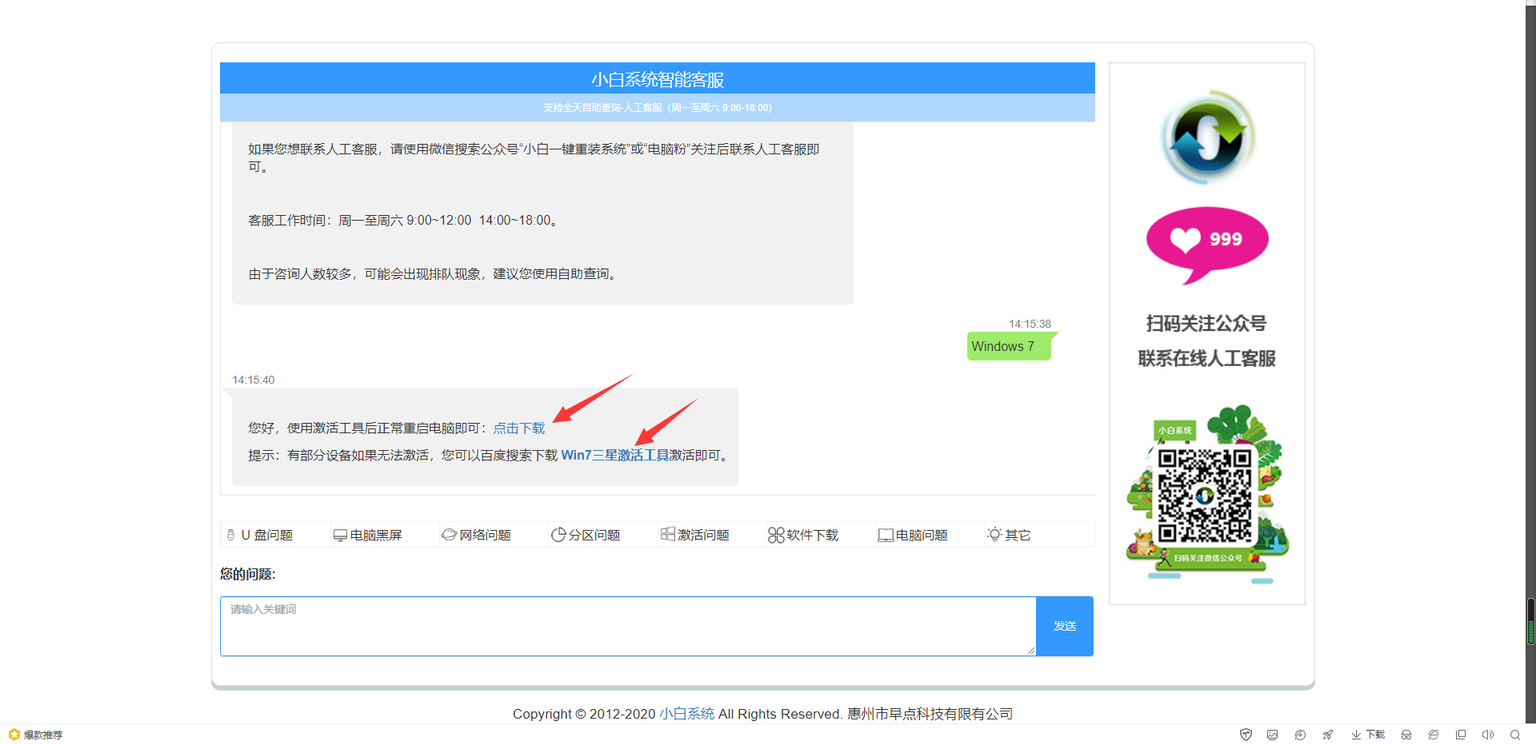Toggle the ad-blocker shield in status bar
Image resolution: width=1536 pixels, height=745 pixels.
pos(1246,734)
